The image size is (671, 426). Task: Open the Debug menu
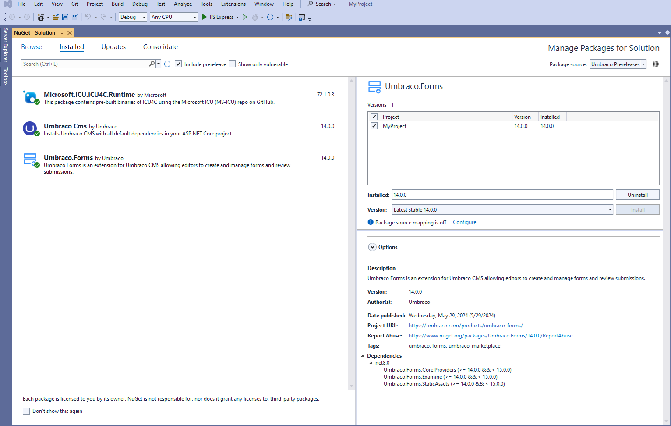tap(139, 4)
